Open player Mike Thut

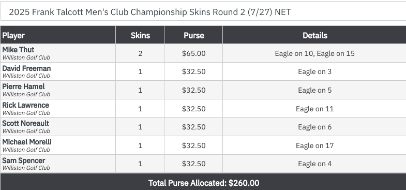coord(18,50)
